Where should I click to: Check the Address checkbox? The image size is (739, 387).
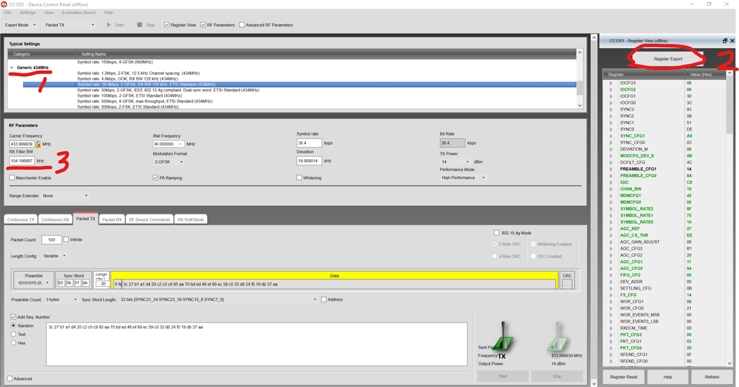click(324, 299)
